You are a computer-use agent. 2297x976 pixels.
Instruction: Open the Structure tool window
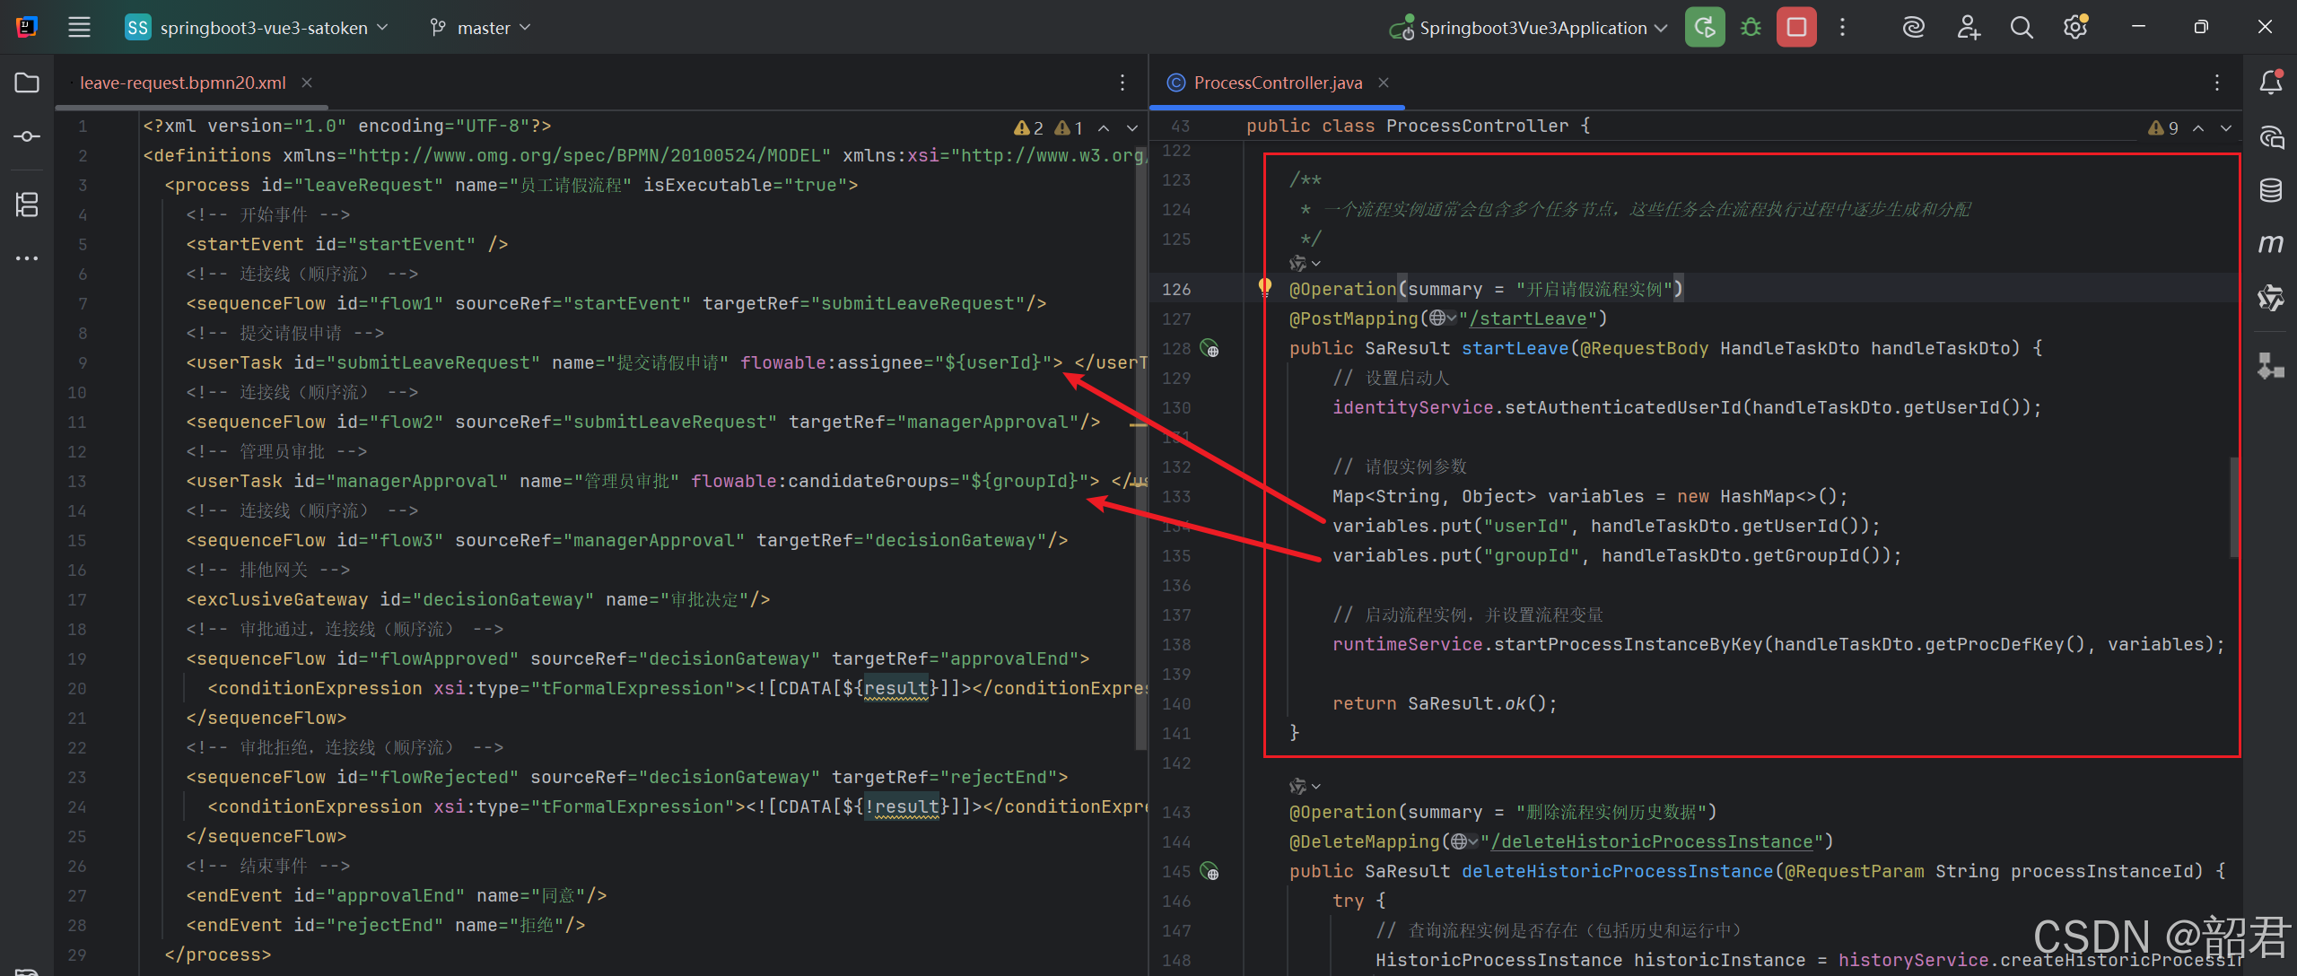click(x=27, y=205)
